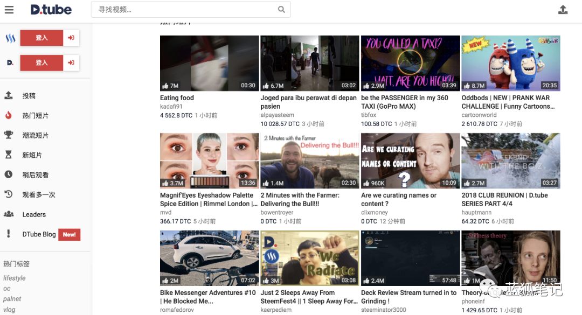
Task: Click thumbs-up 8.7M on Oddbods thumbnail
Action: click(474, 86)
